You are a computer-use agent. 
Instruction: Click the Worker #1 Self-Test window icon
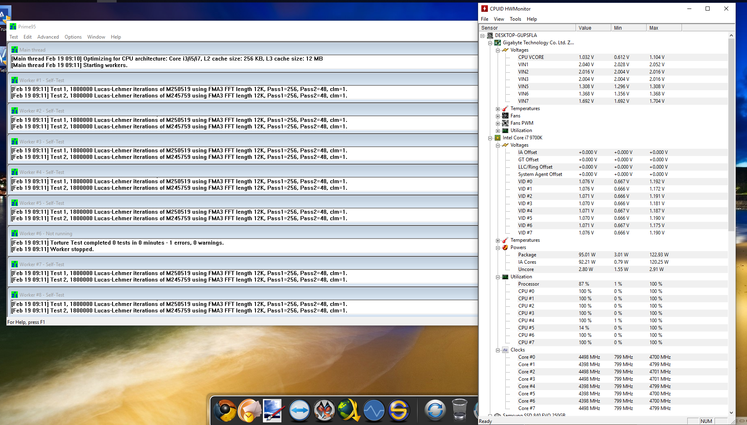(15, 80)
